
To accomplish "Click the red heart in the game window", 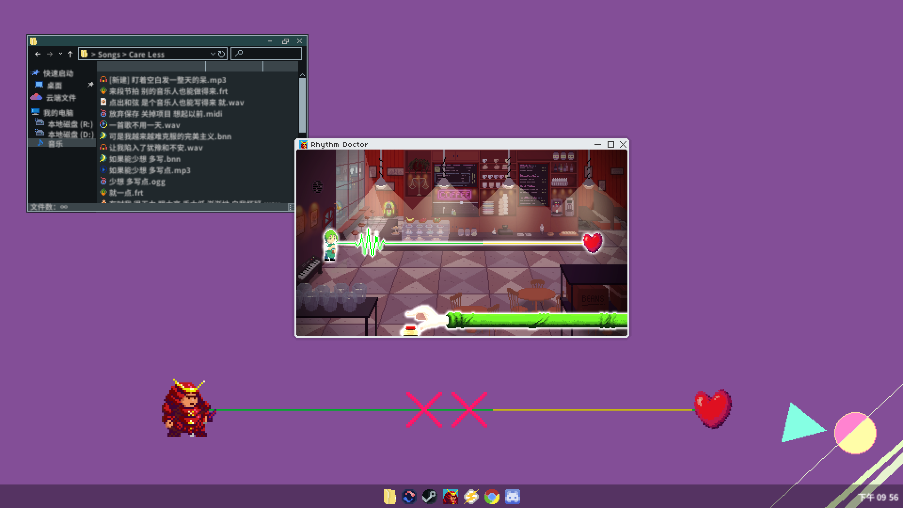I will 593,242.
